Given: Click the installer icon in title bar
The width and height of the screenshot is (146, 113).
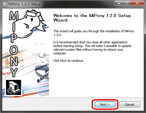Looking at the screenshot, I should 5,4.
